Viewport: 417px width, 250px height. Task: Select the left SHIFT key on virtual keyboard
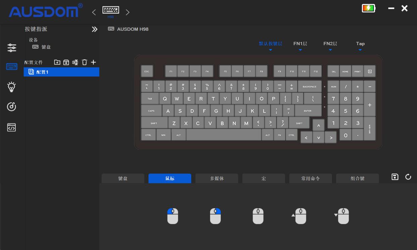tap(154, 123)
